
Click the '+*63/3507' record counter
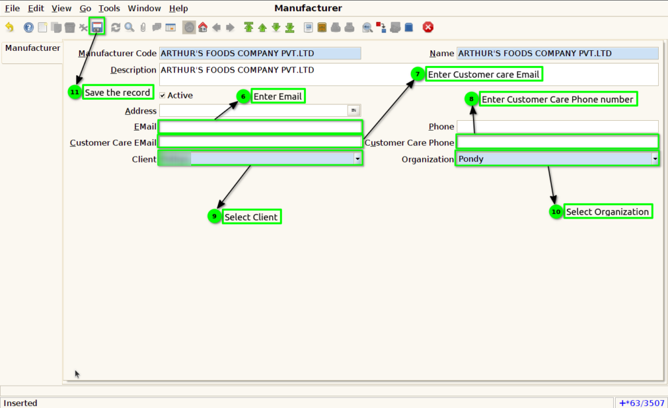click(x=642, y=403)
